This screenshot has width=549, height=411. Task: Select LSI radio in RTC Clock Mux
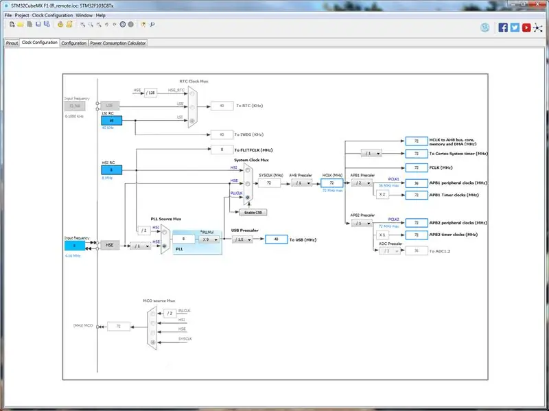(x=192, y=121)
